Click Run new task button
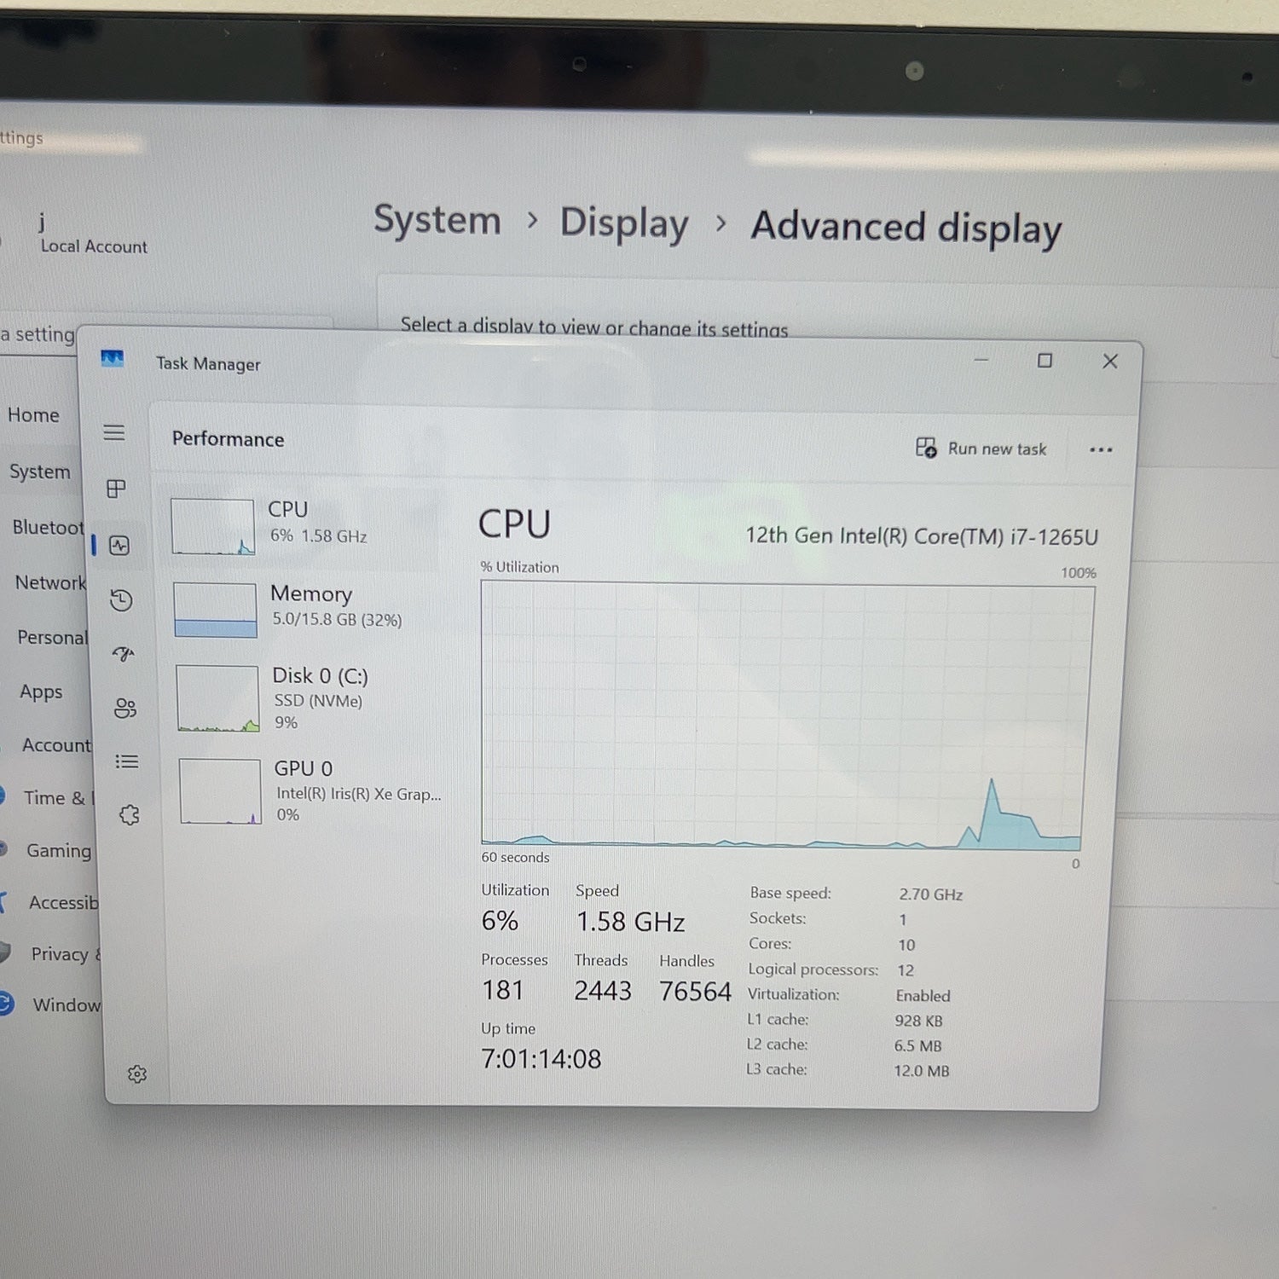The image size is (1279, 1279). [x=981, y=449]
